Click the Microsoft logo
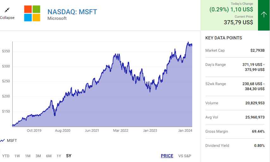 click(x=32, y=13)
